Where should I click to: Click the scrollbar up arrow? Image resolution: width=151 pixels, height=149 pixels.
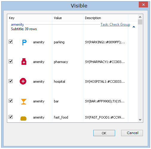140,17
